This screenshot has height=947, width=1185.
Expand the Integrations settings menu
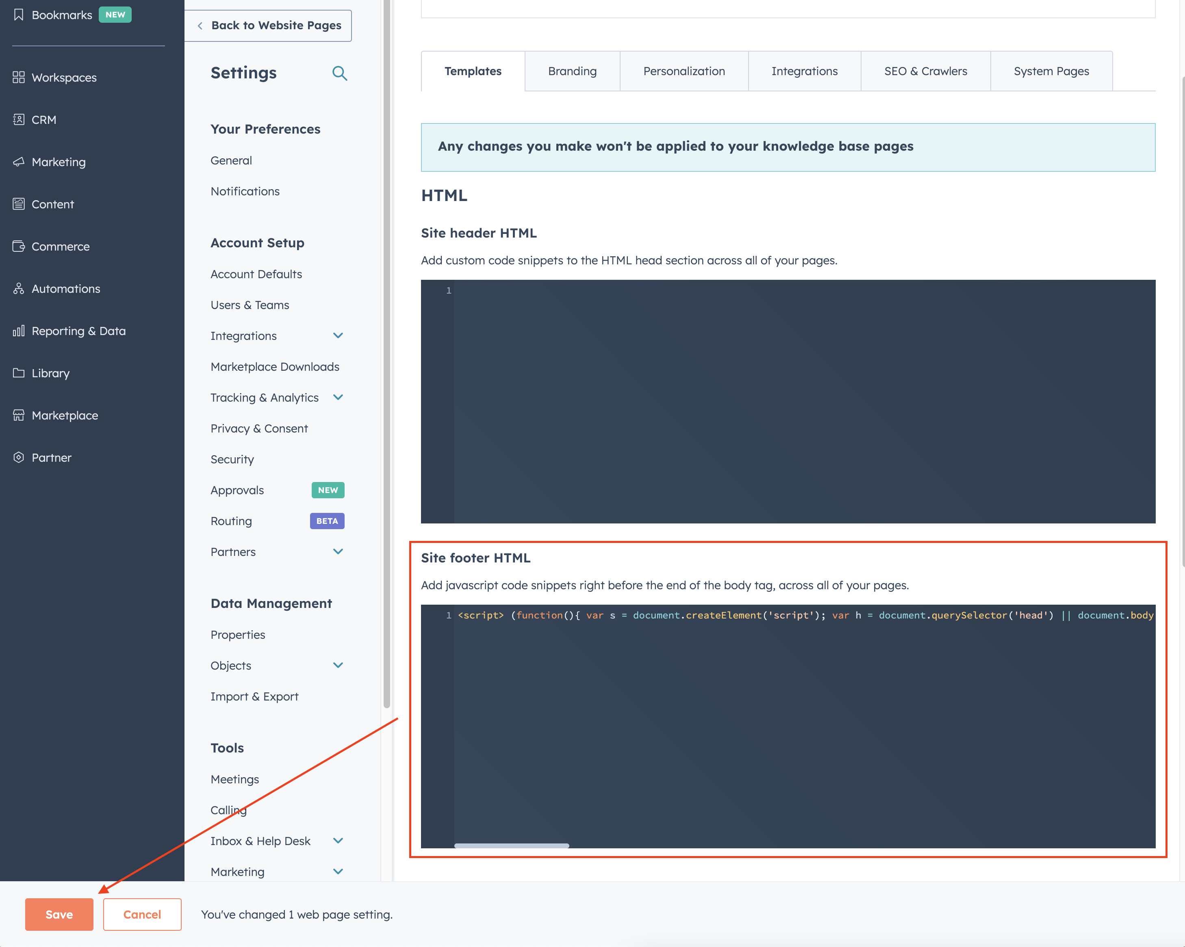click(338, 335)
